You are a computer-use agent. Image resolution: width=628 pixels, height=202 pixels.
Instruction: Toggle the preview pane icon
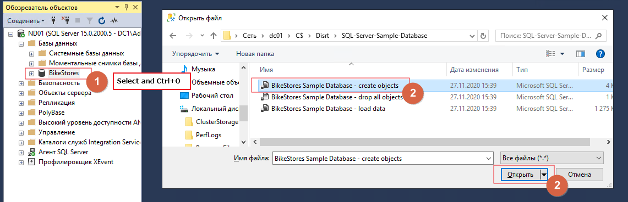[x=581, y=53]
